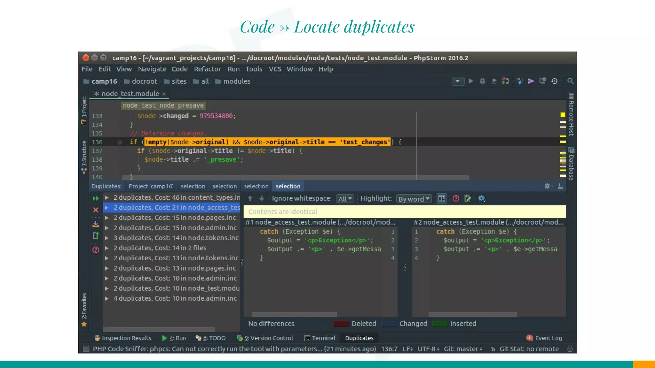The image size is (655, 368).
Task: Open Highlight By word dropdown
Action: (x=414, y=199)
